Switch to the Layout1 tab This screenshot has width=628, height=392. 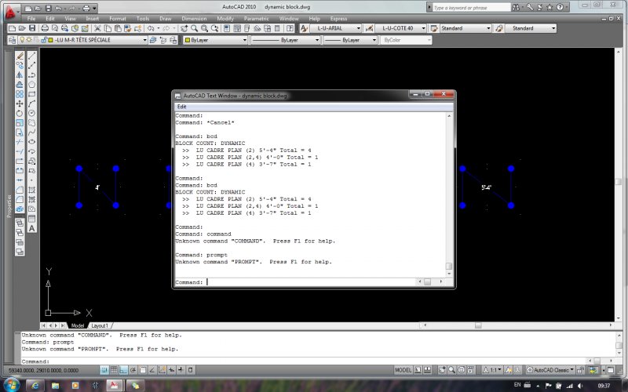100,325
